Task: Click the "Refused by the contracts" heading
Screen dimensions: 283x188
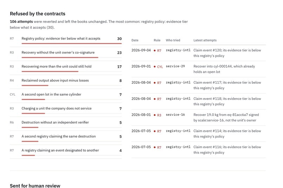Action: click(x=38, y=14)
